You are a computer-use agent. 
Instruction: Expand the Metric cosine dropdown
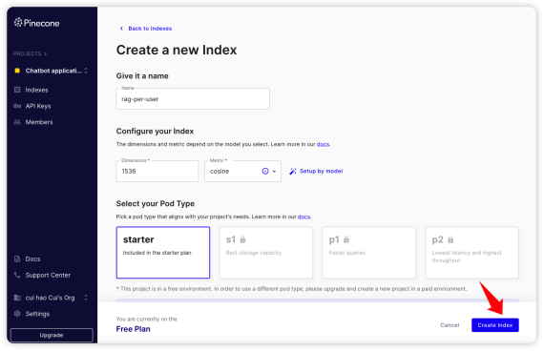point(242,171)
